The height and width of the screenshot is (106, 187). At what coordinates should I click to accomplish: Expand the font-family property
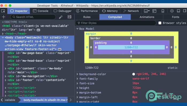pyautogui.click(x=77, y=79)
